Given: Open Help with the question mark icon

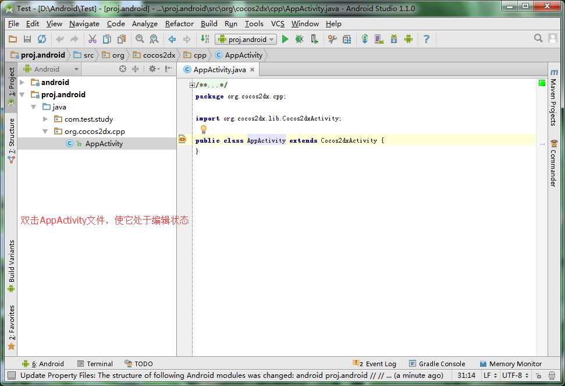Looking at the screenshot, I should point(427,39).
